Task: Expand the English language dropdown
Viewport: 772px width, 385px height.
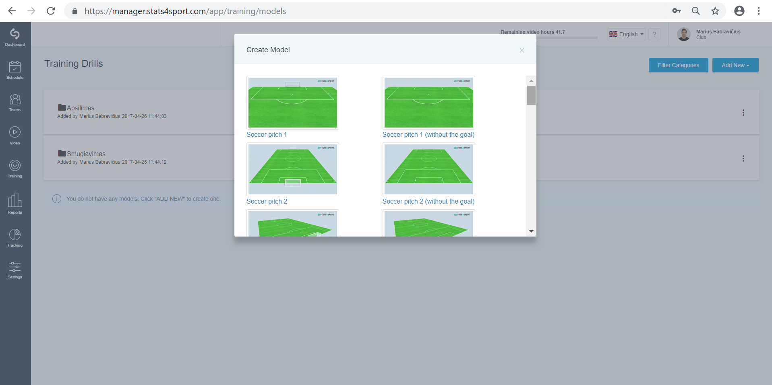Action: pyautogui.click(x=626, y=34)
